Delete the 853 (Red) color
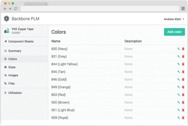Screen dimensions: 188x126 coord(183,95)
